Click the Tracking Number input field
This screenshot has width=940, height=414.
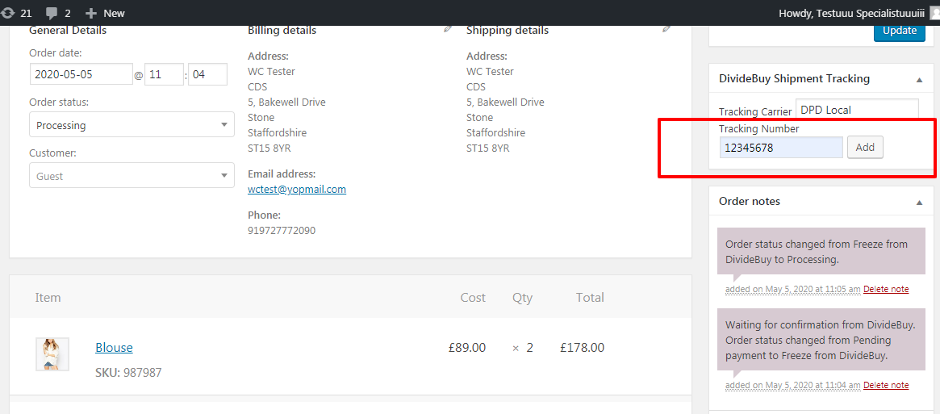click(x=781, y=148)
